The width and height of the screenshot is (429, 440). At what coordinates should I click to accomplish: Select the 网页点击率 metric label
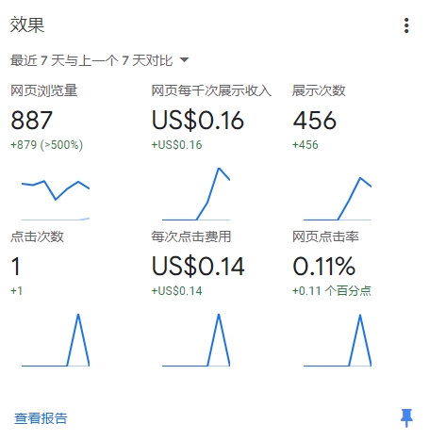click(325, 236)
